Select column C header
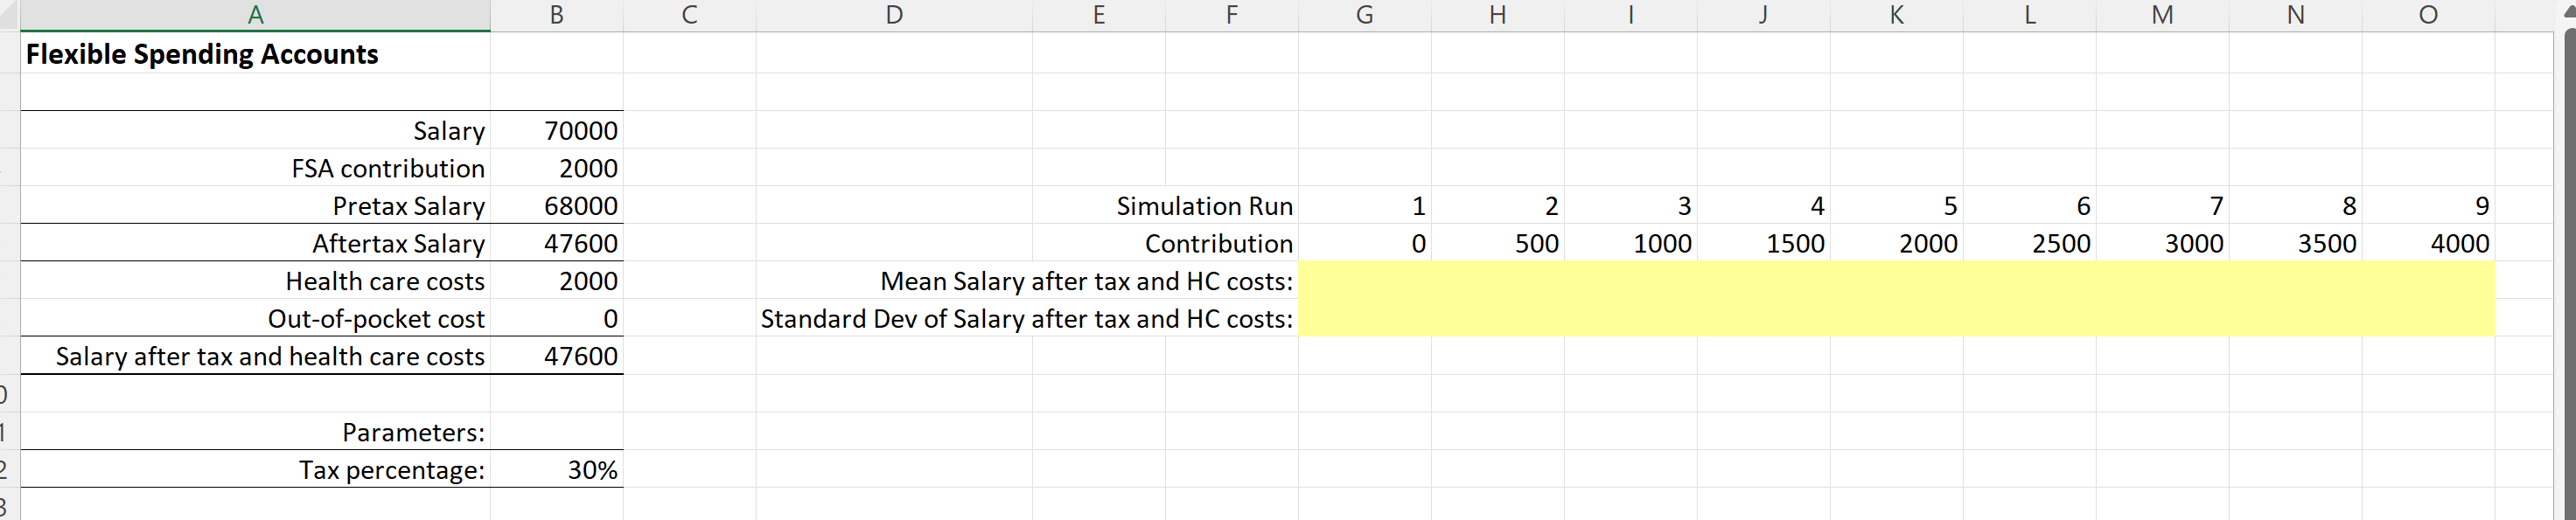The height and width of the screenshot is (520, 2576). [689, 15]
